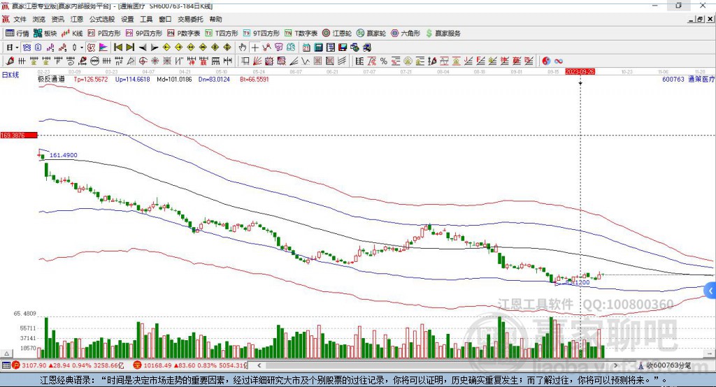Open the 江恩 menu
The width and height of the screenshot is (716, 387).
tap(76, 19)
